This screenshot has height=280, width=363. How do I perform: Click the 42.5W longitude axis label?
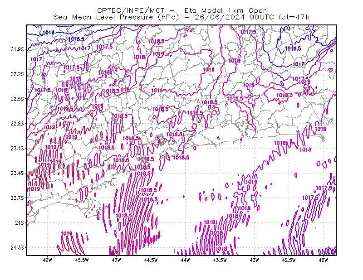click(x=289, y=260)
